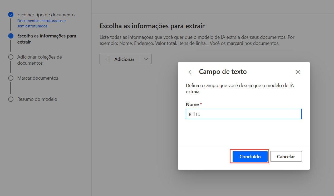Select the Resumo do modelo step
Viewport: 334px width, 196px height.
pos(37,99)
